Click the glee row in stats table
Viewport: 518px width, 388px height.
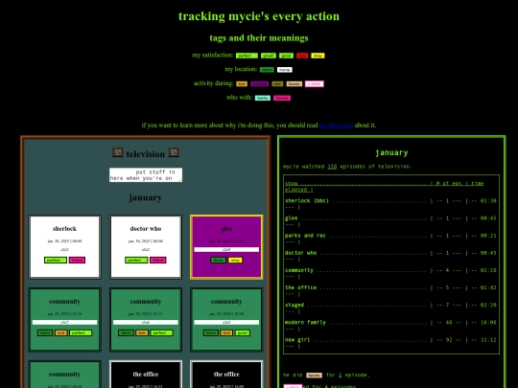(x=390, y=221)
